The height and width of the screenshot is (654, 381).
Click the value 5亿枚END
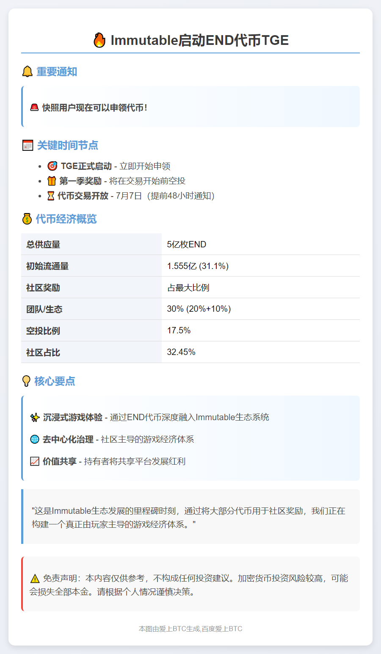point(187,244)
